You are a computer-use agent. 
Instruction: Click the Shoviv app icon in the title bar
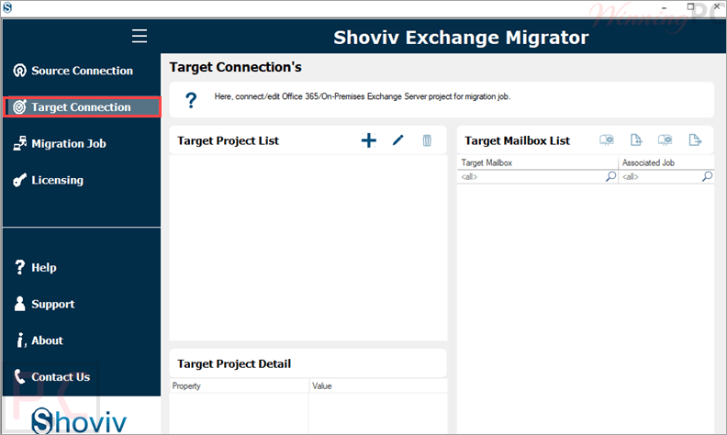click(7, 7)
